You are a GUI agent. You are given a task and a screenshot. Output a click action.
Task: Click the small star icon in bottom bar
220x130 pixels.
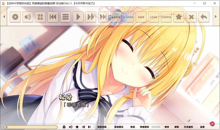pyautogui.click(x=77, y=127)
